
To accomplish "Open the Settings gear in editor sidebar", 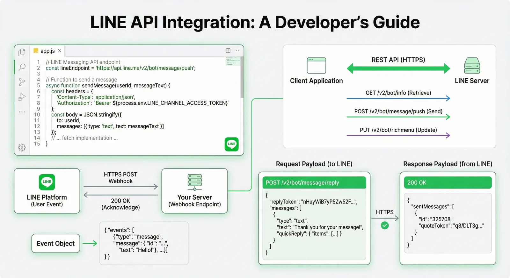I will [22, 147].
